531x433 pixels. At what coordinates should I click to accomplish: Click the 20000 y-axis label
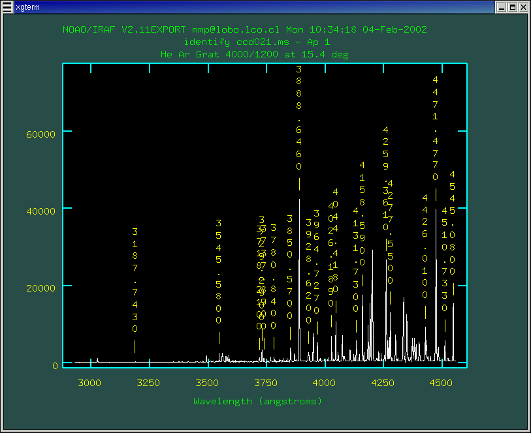[x=40, y=288]
